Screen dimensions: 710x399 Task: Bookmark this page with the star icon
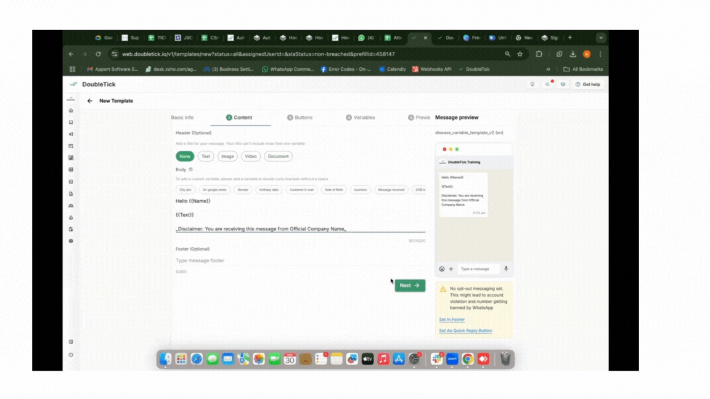tap(520, 54)
